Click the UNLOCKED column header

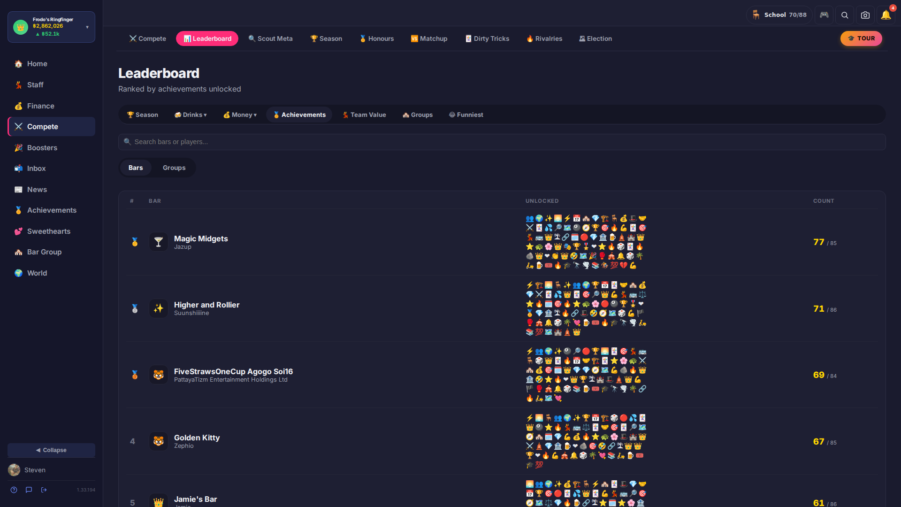(542, 201)
